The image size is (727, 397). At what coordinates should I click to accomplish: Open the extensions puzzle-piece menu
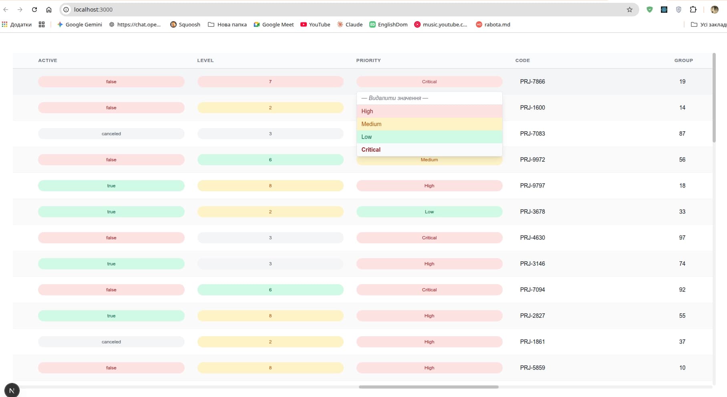point(693,10)
